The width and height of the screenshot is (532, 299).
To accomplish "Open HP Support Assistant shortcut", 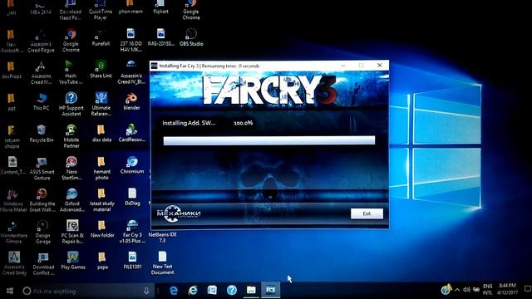I will 71,105.
